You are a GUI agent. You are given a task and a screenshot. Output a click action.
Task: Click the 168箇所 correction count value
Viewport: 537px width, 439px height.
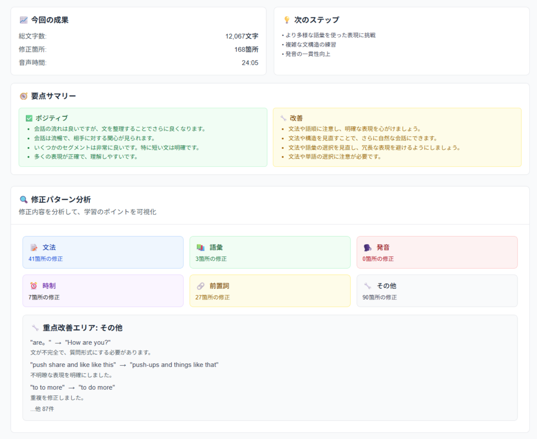click(x=246, y=49)
